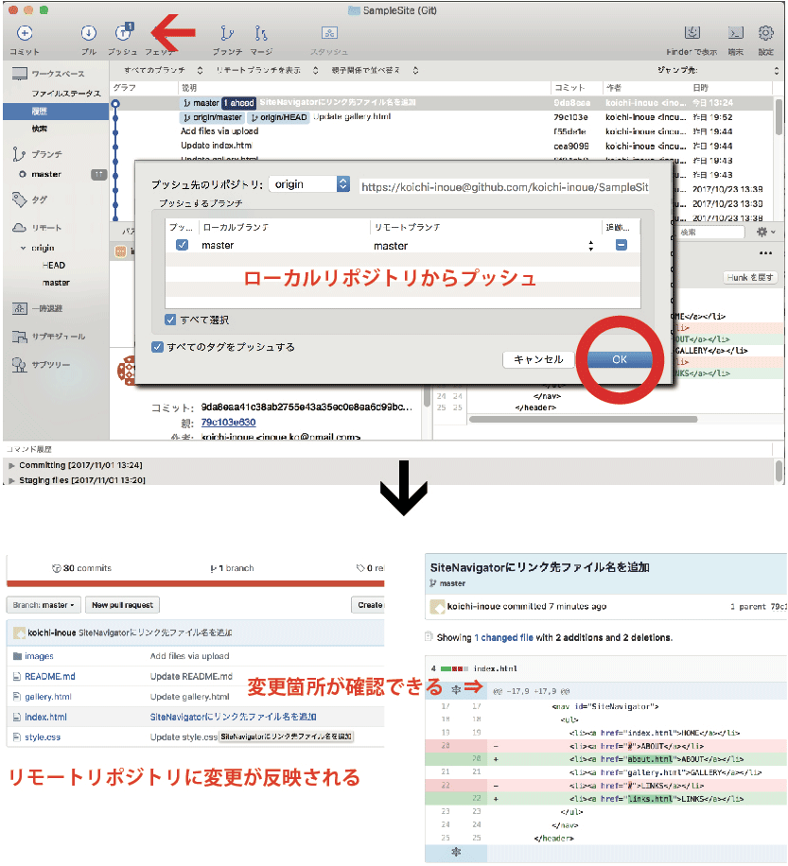Click the Cancel (キャンセル) button

click(x=538, y=359)
